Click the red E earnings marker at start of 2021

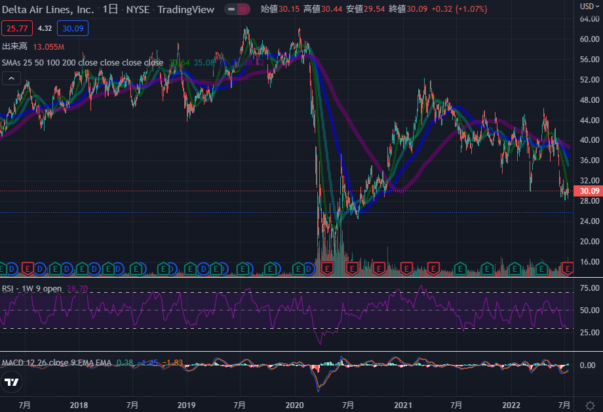tap(406, 269)
